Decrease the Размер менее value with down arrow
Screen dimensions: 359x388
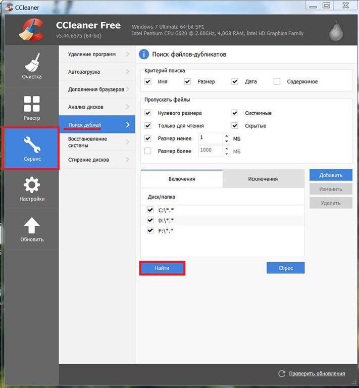(227, 141)
